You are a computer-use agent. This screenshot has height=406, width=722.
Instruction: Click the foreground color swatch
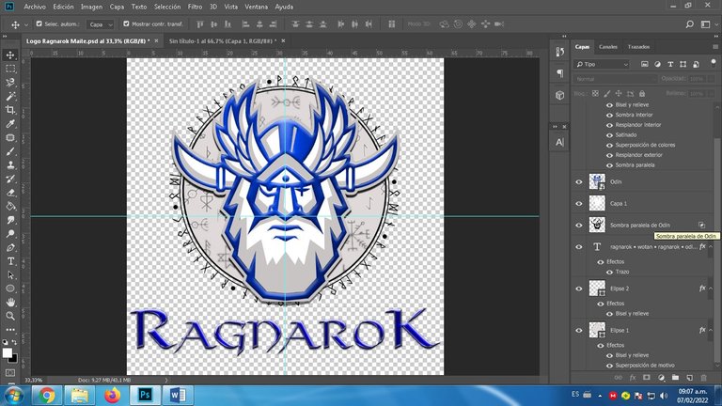click(8, 352)
